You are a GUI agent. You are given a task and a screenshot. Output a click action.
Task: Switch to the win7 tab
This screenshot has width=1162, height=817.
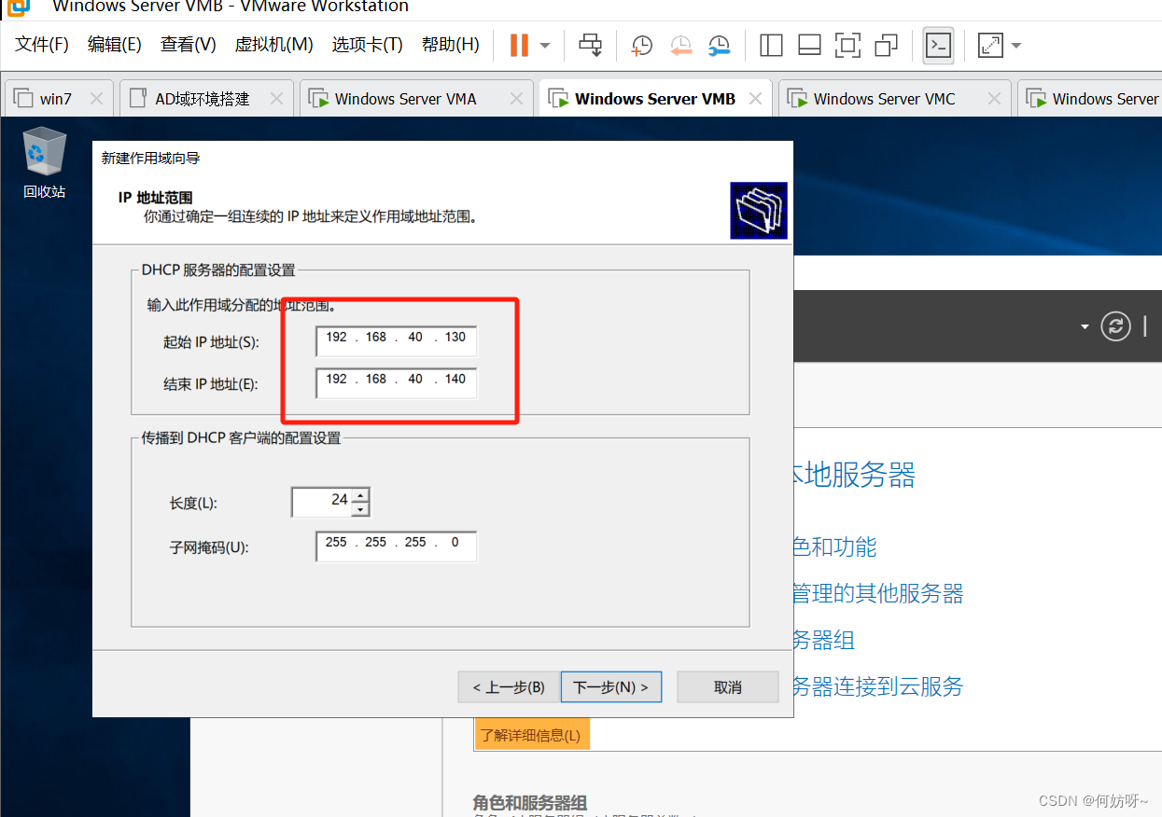click(x=55, y=99)
